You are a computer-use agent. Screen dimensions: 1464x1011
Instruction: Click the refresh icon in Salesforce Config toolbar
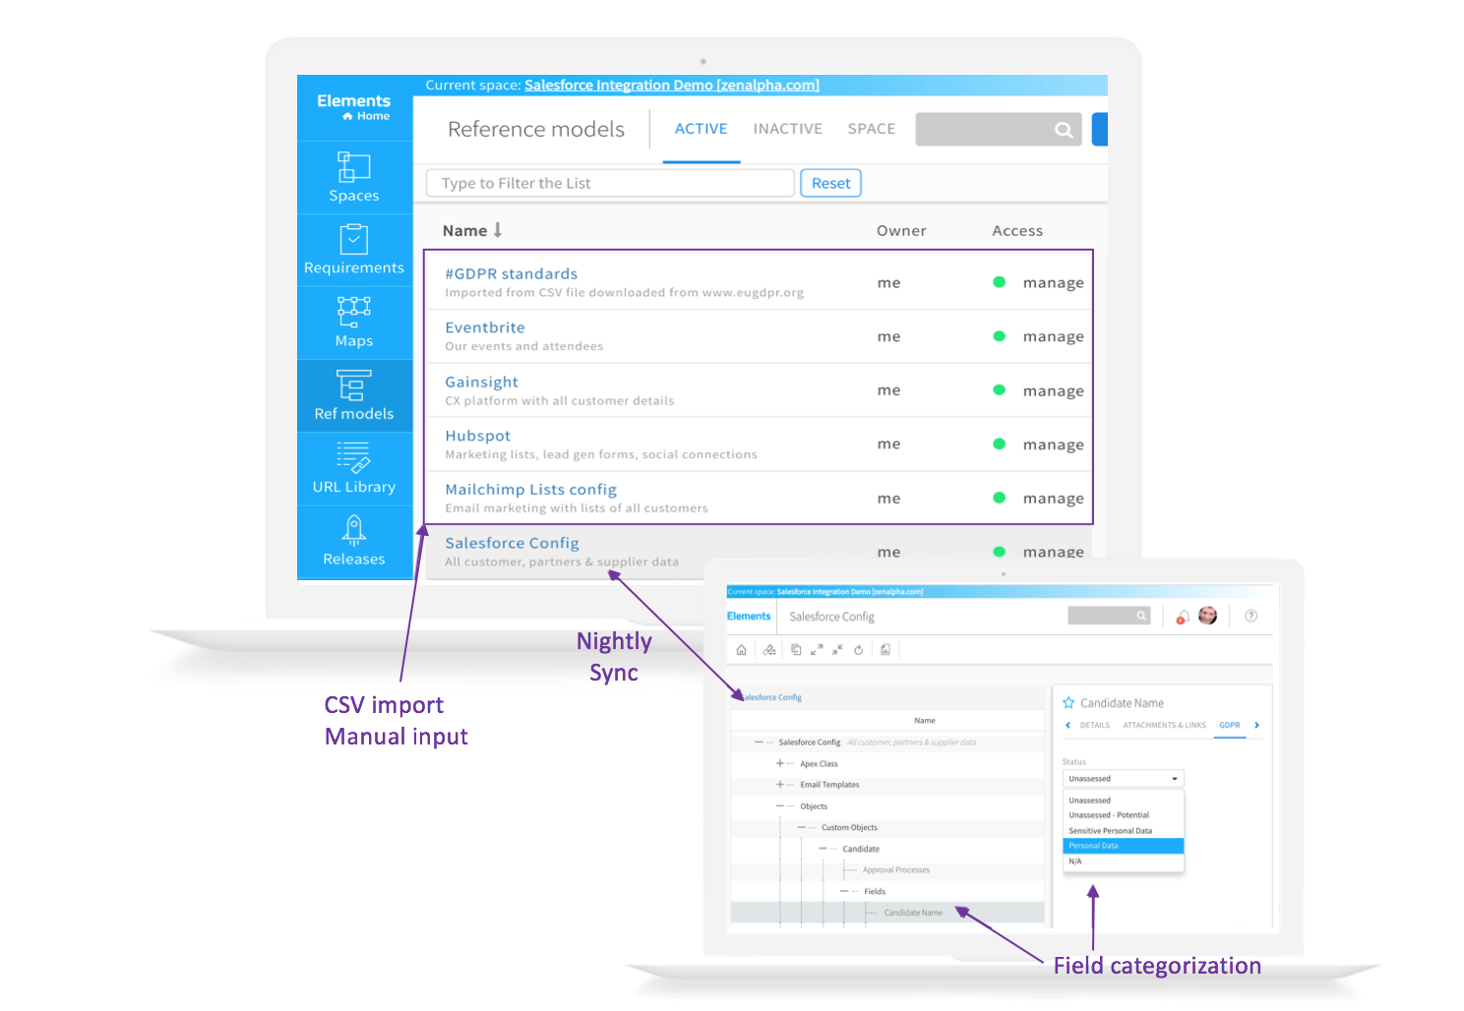(x=859, y=650)
